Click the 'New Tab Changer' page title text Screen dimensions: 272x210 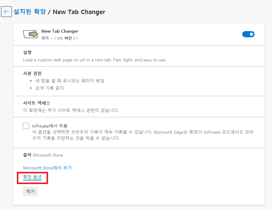pyautogui.click(x=79, y=12)
